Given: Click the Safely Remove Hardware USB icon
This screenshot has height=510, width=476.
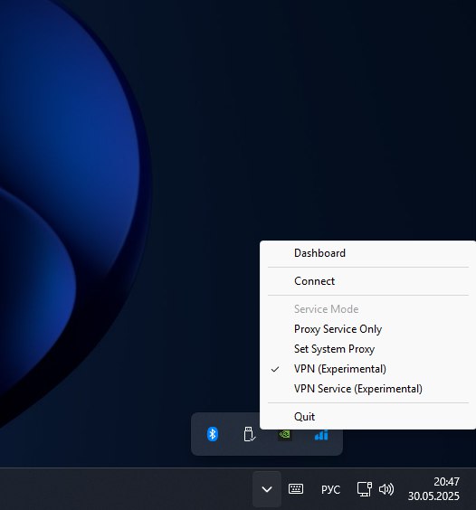Looking at the screenshot, I should point(249,434).
